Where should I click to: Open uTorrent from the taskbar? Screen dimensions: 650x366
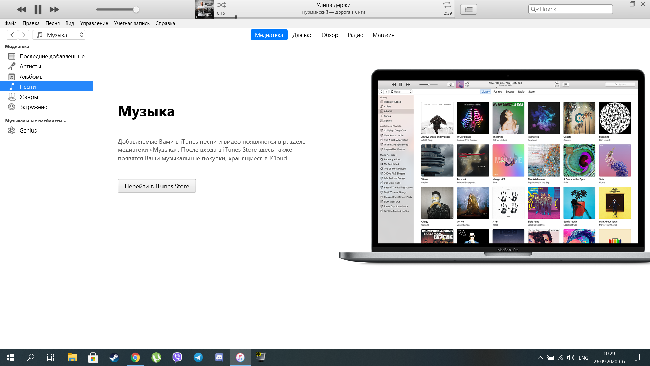coord(156,358)
